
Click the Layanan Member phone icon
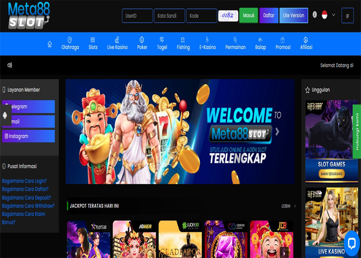click(4, 90)
